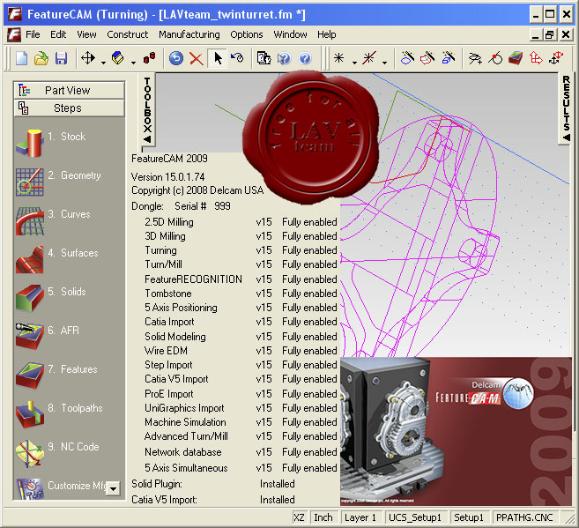The width and height of the screenshot is (579, 528).
Task: Open step 3 Curves
Action: [x=53, y=220]
